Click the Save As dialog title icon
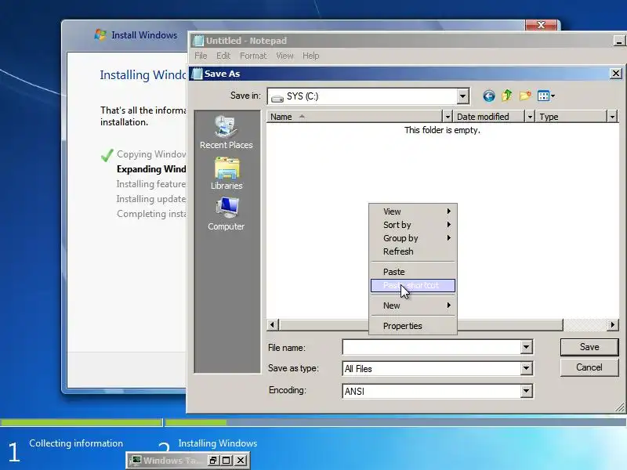Screen dimensions: 627x470 pyautogui.click(x=198, y=74)
